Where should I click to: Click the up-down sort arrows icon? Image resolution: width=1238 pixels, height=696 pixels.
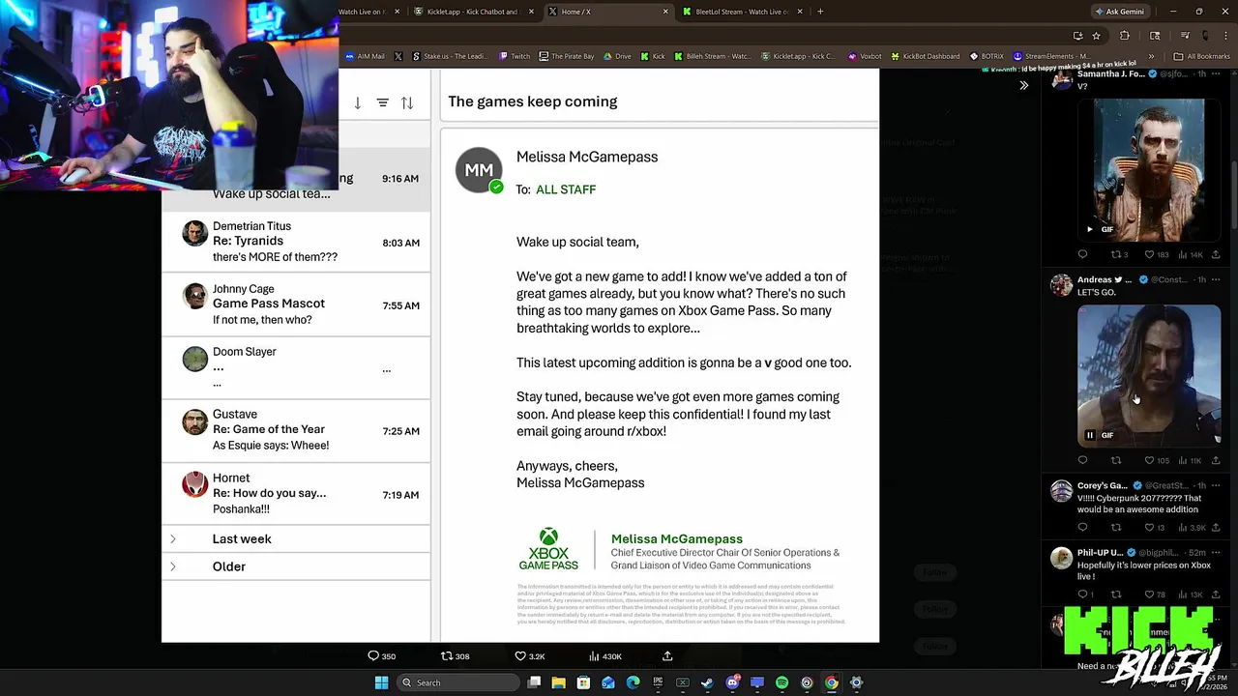(407, 102)
